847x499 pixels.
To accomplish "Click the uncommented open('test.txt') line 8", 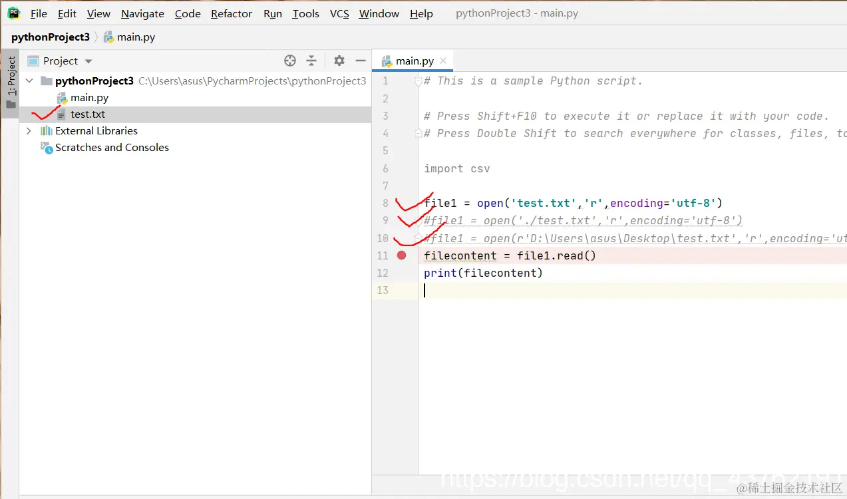I will (573, 203).
